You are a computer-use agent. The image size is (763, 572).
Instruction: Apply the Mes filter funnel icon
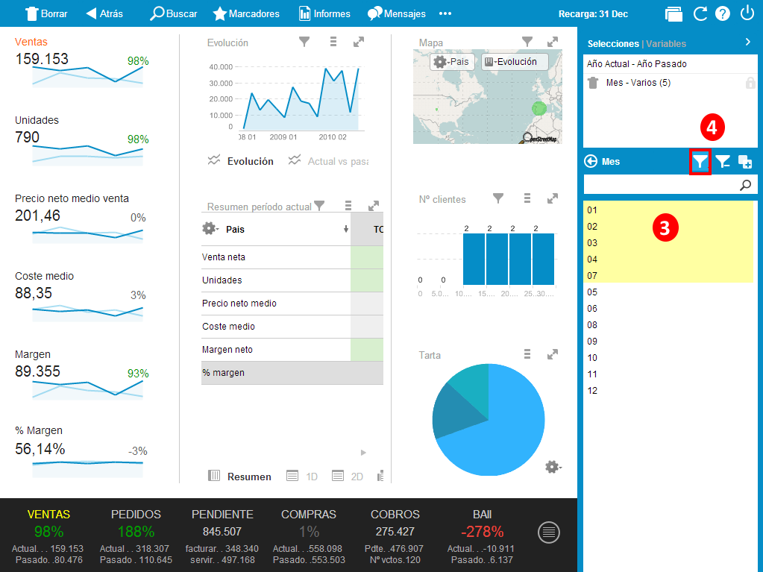click(700, 161)
